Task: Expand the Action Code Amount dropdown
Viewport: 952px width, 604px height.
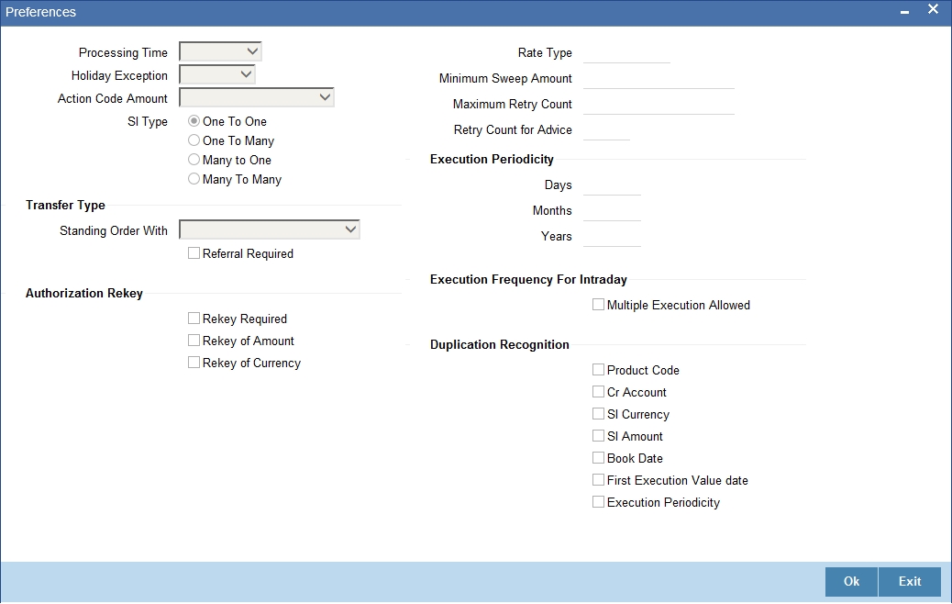Action: (x=257, y=98)
